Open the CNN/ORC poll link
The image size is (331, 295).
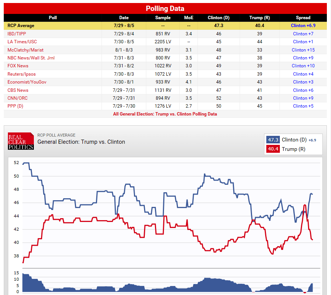pyautogui.click(x=17, y=98)
